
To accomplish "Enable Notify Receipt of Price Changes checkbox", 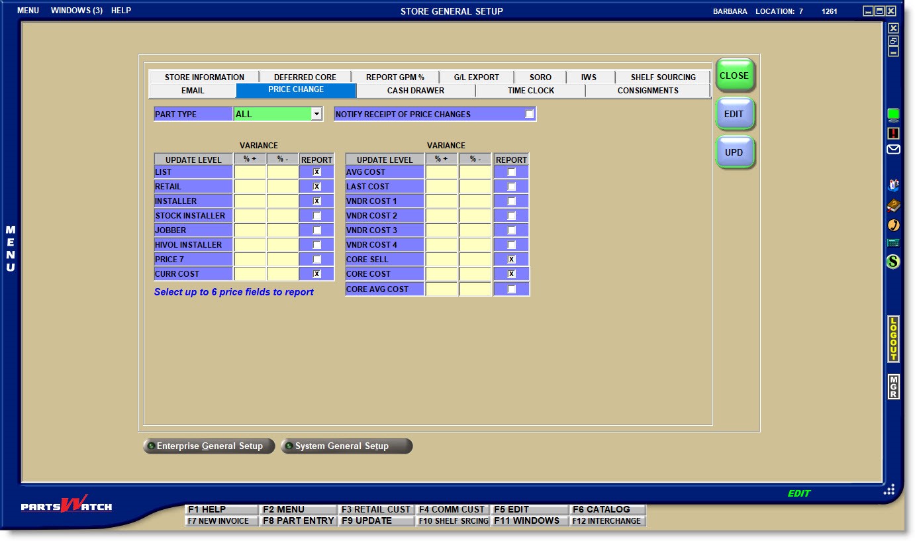I will point(529,114).
